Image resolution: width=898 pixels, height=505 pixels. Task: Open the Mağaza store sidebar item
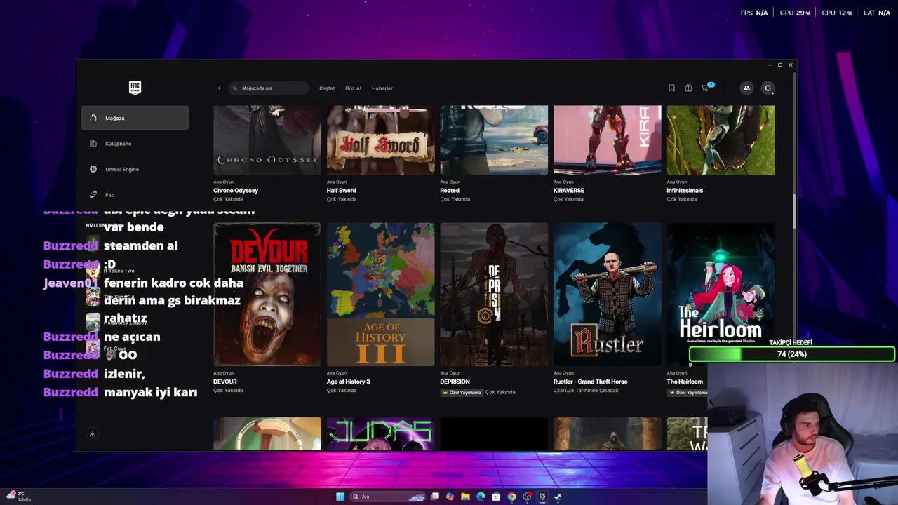(x=135, y=118)
